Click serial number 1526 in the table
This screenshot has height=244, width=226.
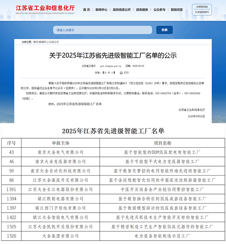point(11,236)
